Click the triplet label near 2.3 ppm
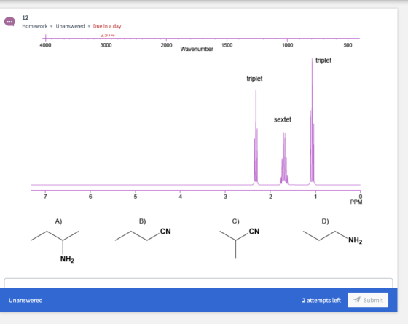 click(254, 79)
